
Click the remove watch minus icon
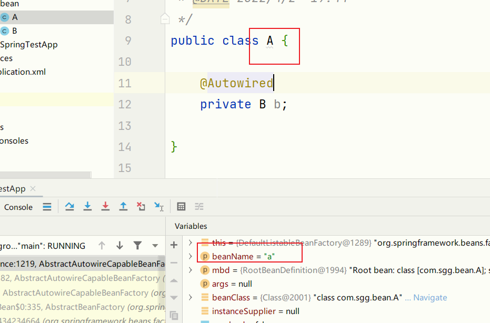point(174,263)
